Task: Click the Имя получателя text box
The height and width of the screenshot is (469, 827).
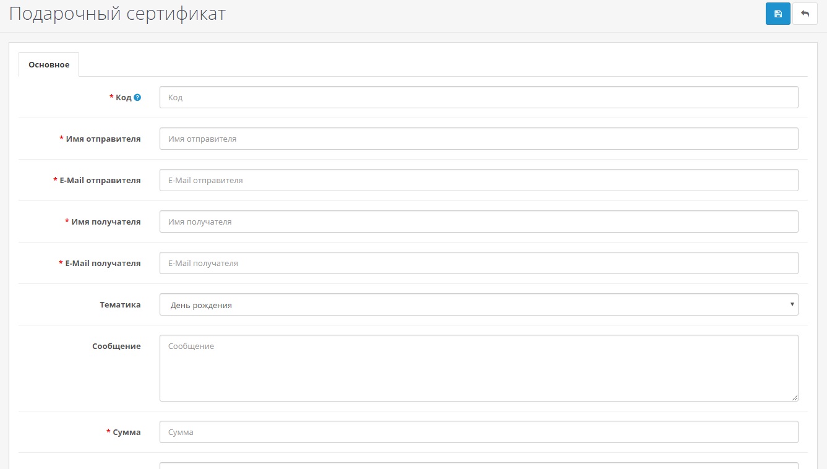Action: [478, 222]
